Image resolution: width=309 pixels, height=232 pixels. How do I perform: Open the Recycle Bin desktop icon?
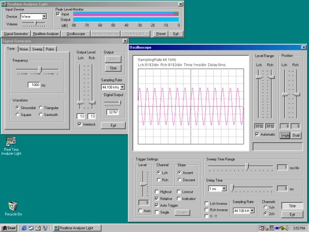(13, 208)
